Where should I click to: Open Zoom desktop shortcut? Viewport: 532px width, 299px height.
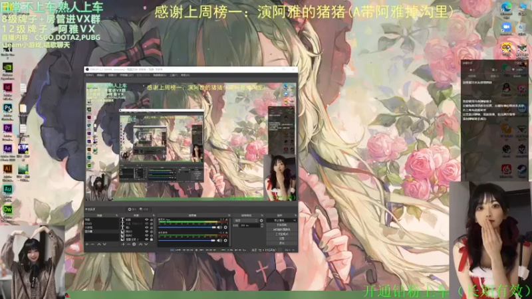(506, 28)
